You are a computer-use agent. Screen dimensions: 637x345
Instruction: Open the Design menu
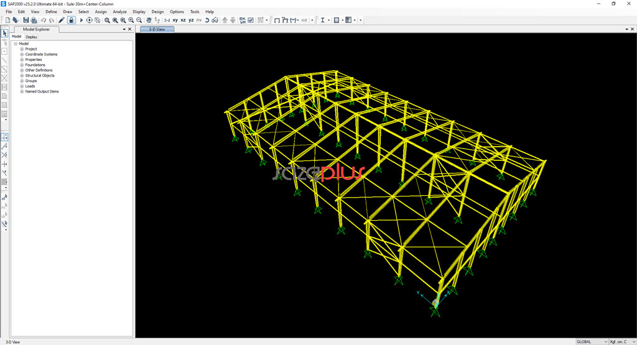click(157, 12)
